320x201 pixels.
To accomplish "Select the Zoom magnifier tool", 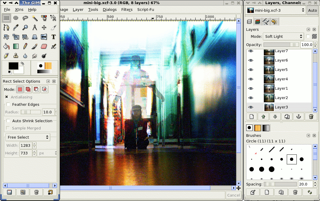I will (x=25, y=28).
